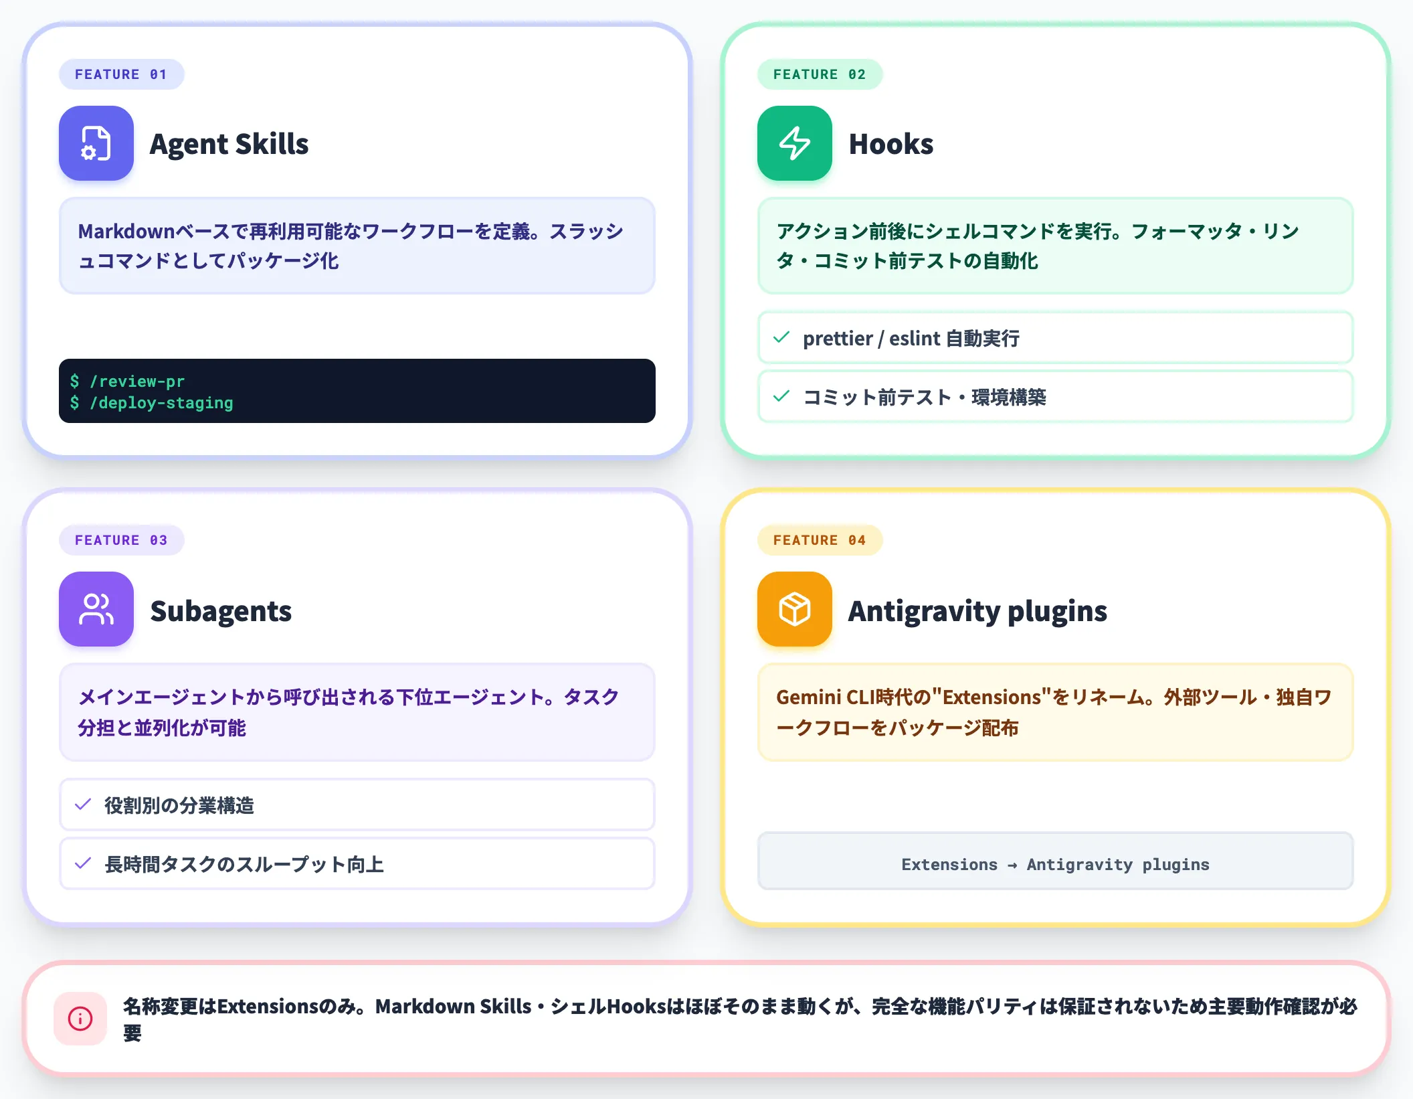Click the 名称変更はExtensionsのみ notice text
The width and height of the screenshot is (1413, 1099).
click(740, 1019)
